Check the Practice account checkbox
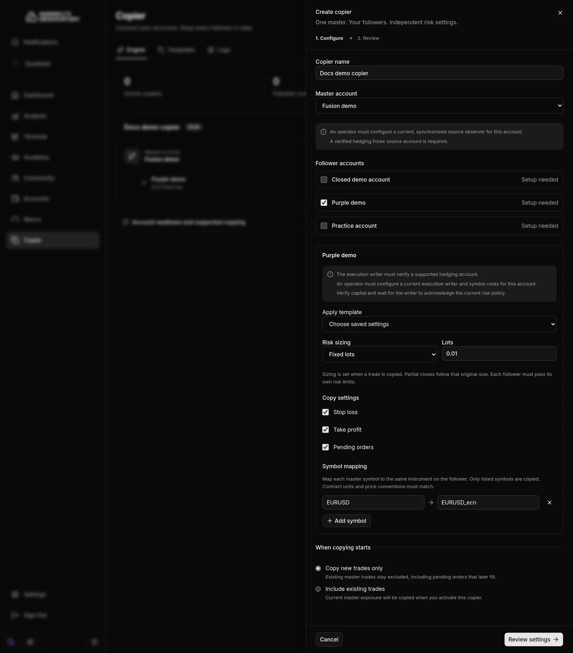This screenshot has height=653, width=573. 324,226
